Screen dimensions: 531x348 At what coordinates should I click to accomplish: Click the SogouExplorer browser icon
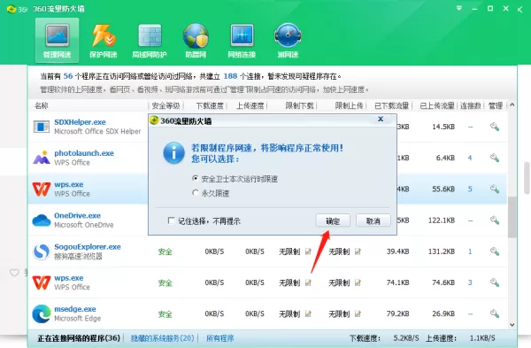point(42,251)
